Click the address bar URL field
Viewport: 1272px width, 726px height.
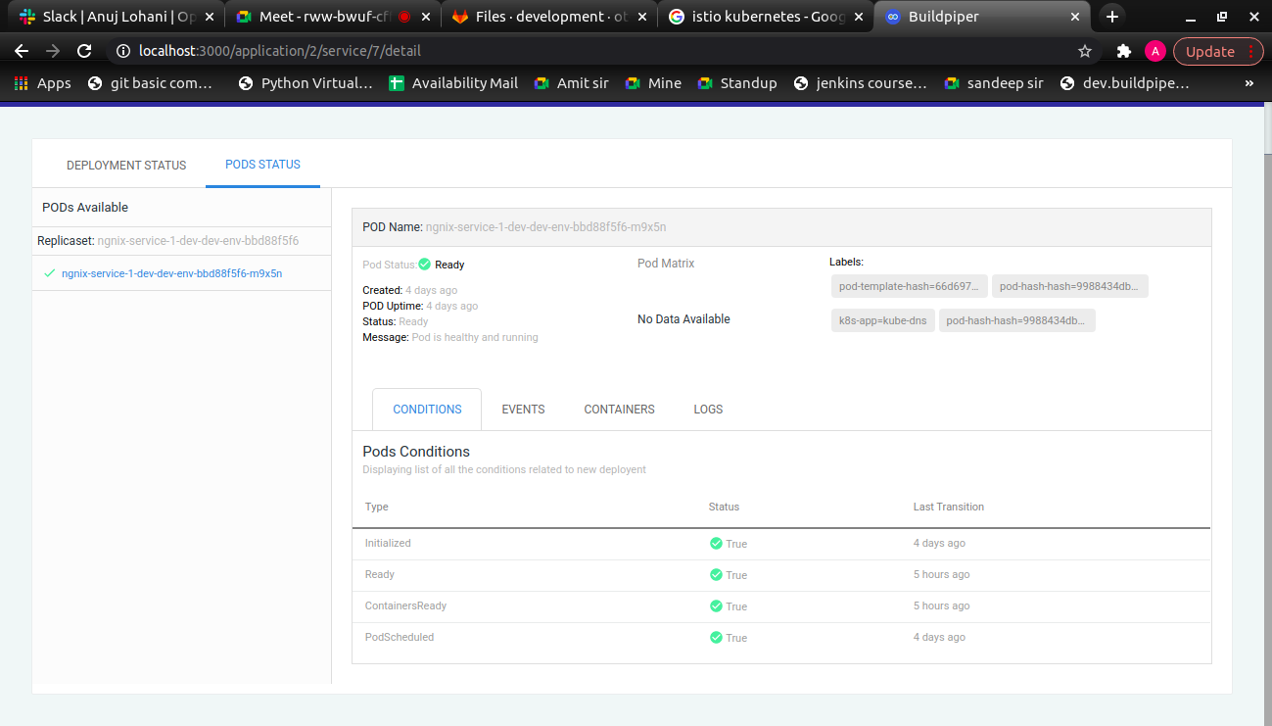pyautogui.click(x=588, y=51)
